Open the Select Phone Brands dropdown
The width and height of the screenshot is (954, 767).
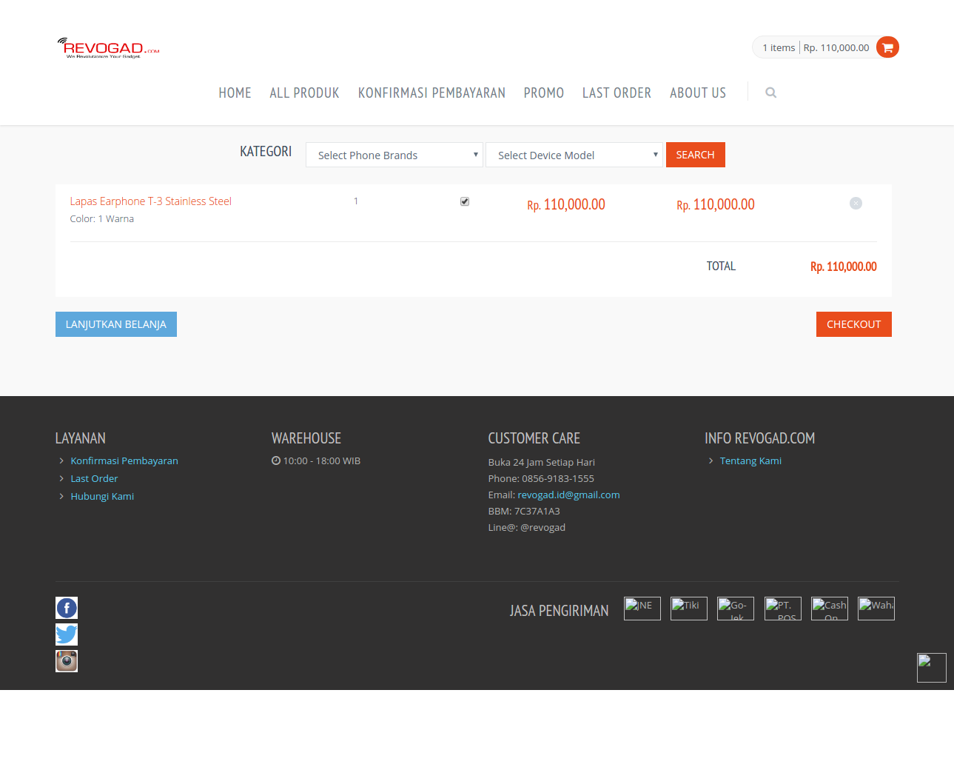pos(394,155)
